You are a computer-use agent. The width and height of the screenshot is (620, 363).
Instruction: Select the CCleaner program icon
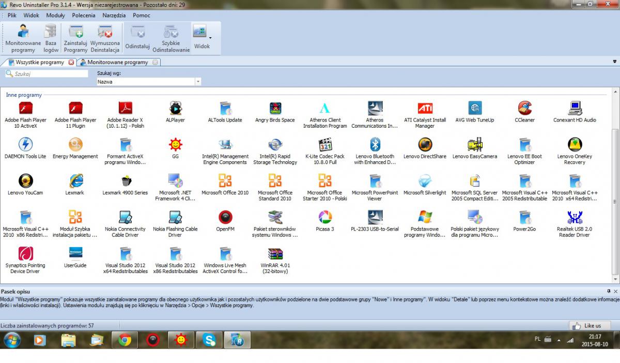pyautogui.click(x=524, y=112)
